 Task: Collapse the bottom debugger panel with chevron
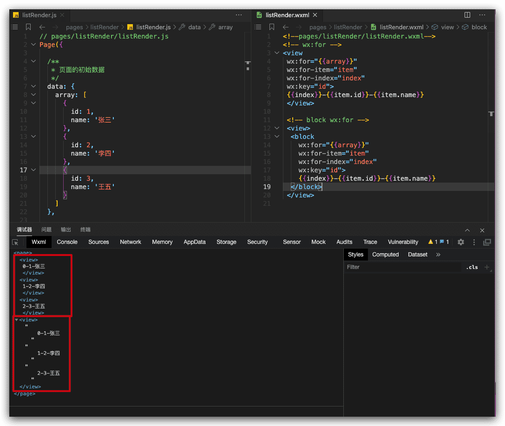pyautogui.click(x=467, y=230)
